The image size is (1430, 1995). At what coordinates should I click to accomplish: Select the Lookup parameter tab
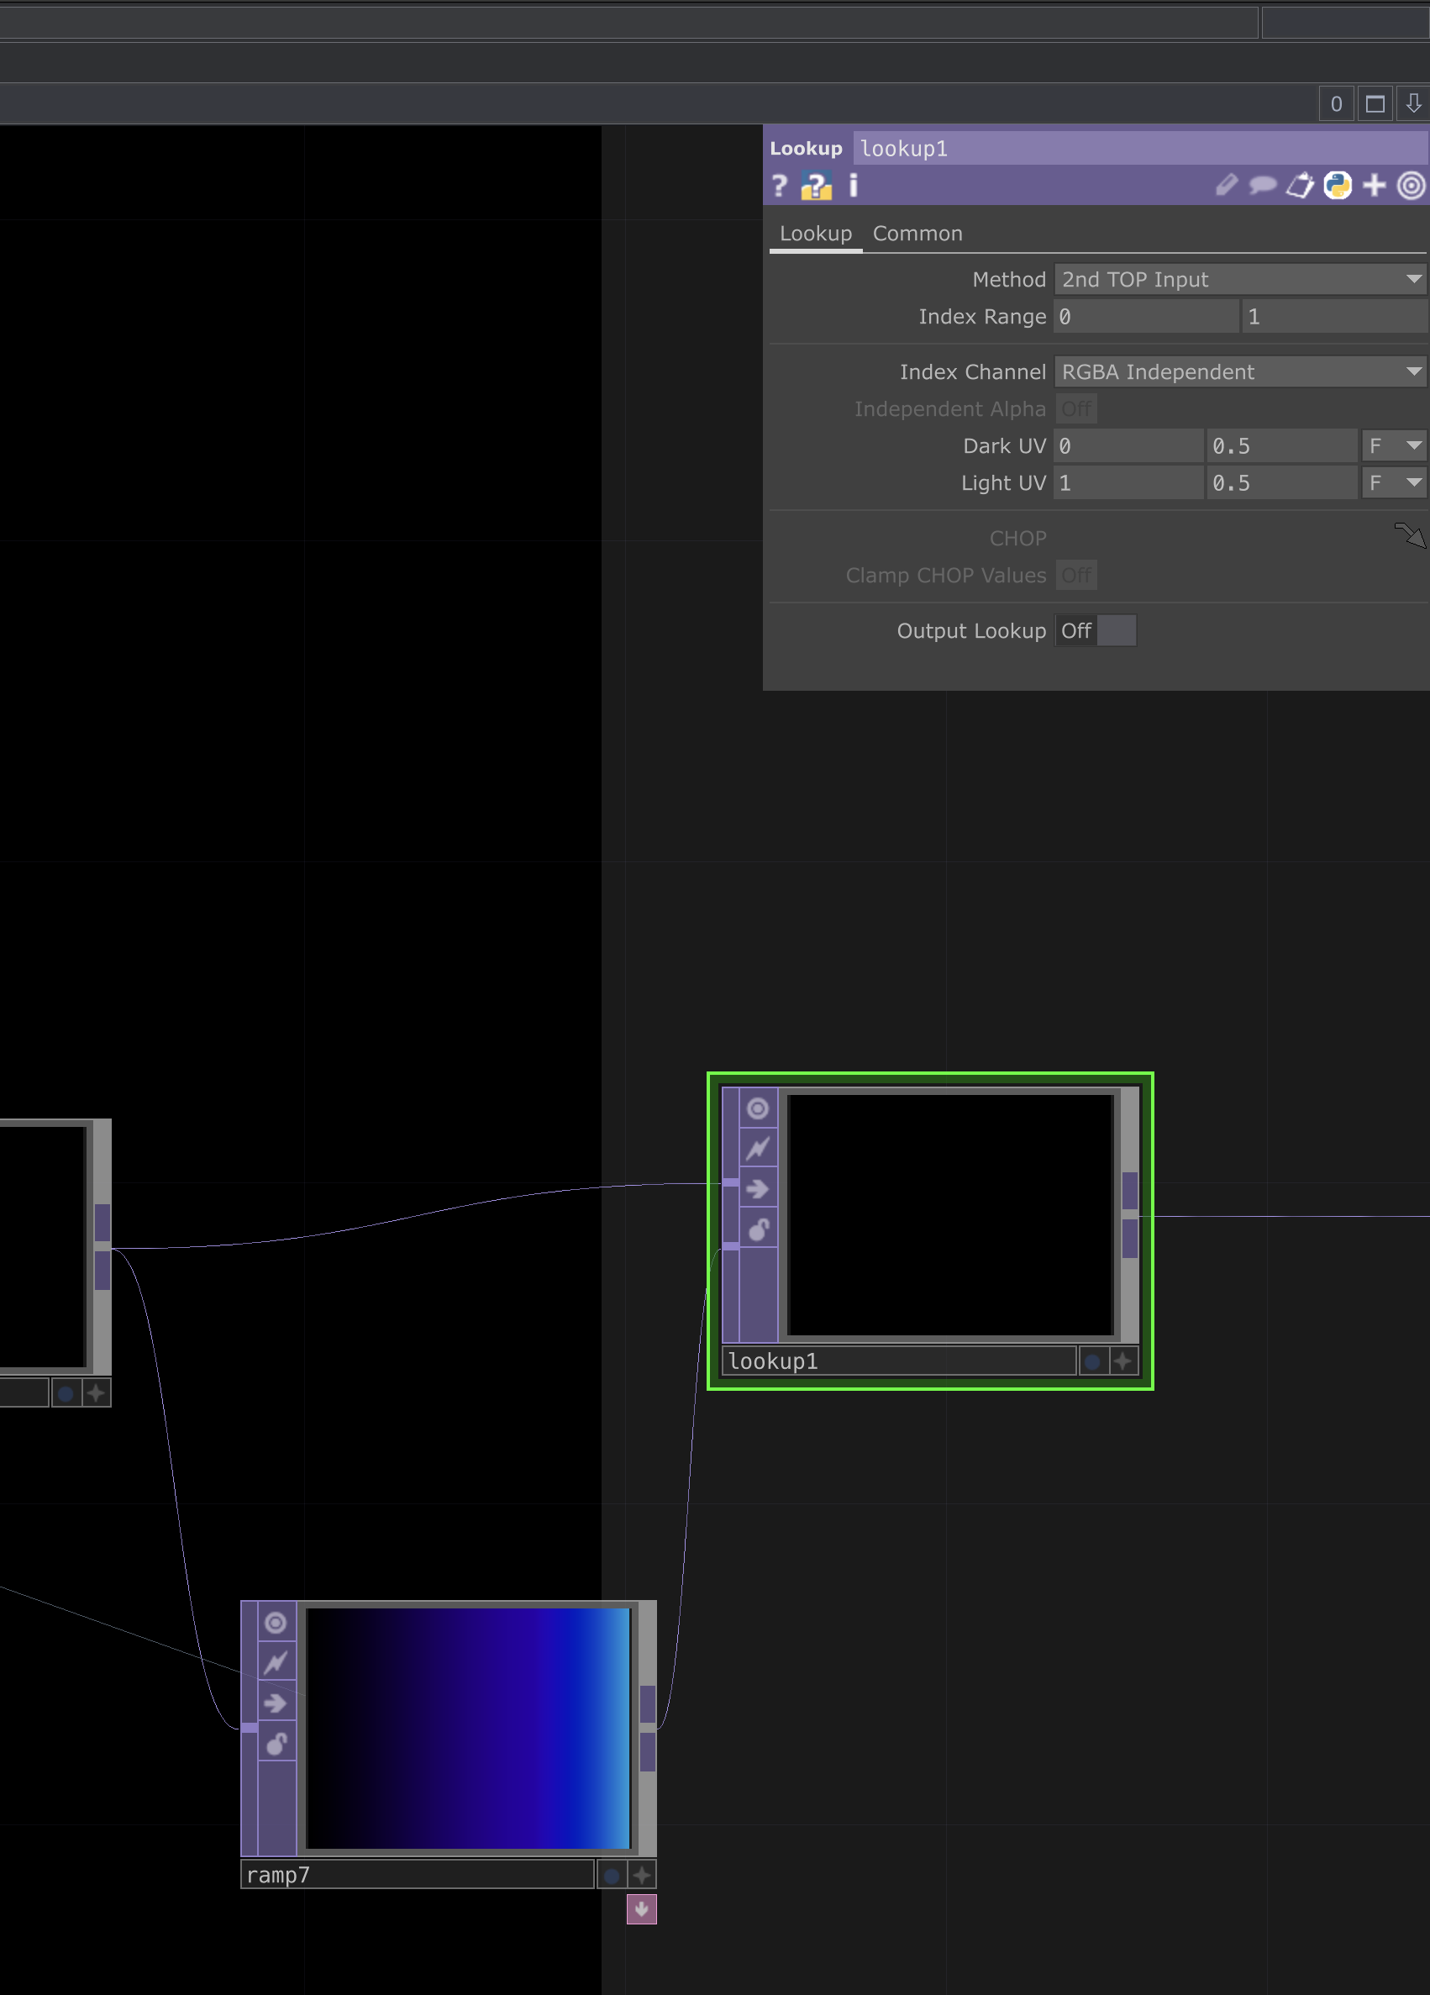(x=815, y=234)
